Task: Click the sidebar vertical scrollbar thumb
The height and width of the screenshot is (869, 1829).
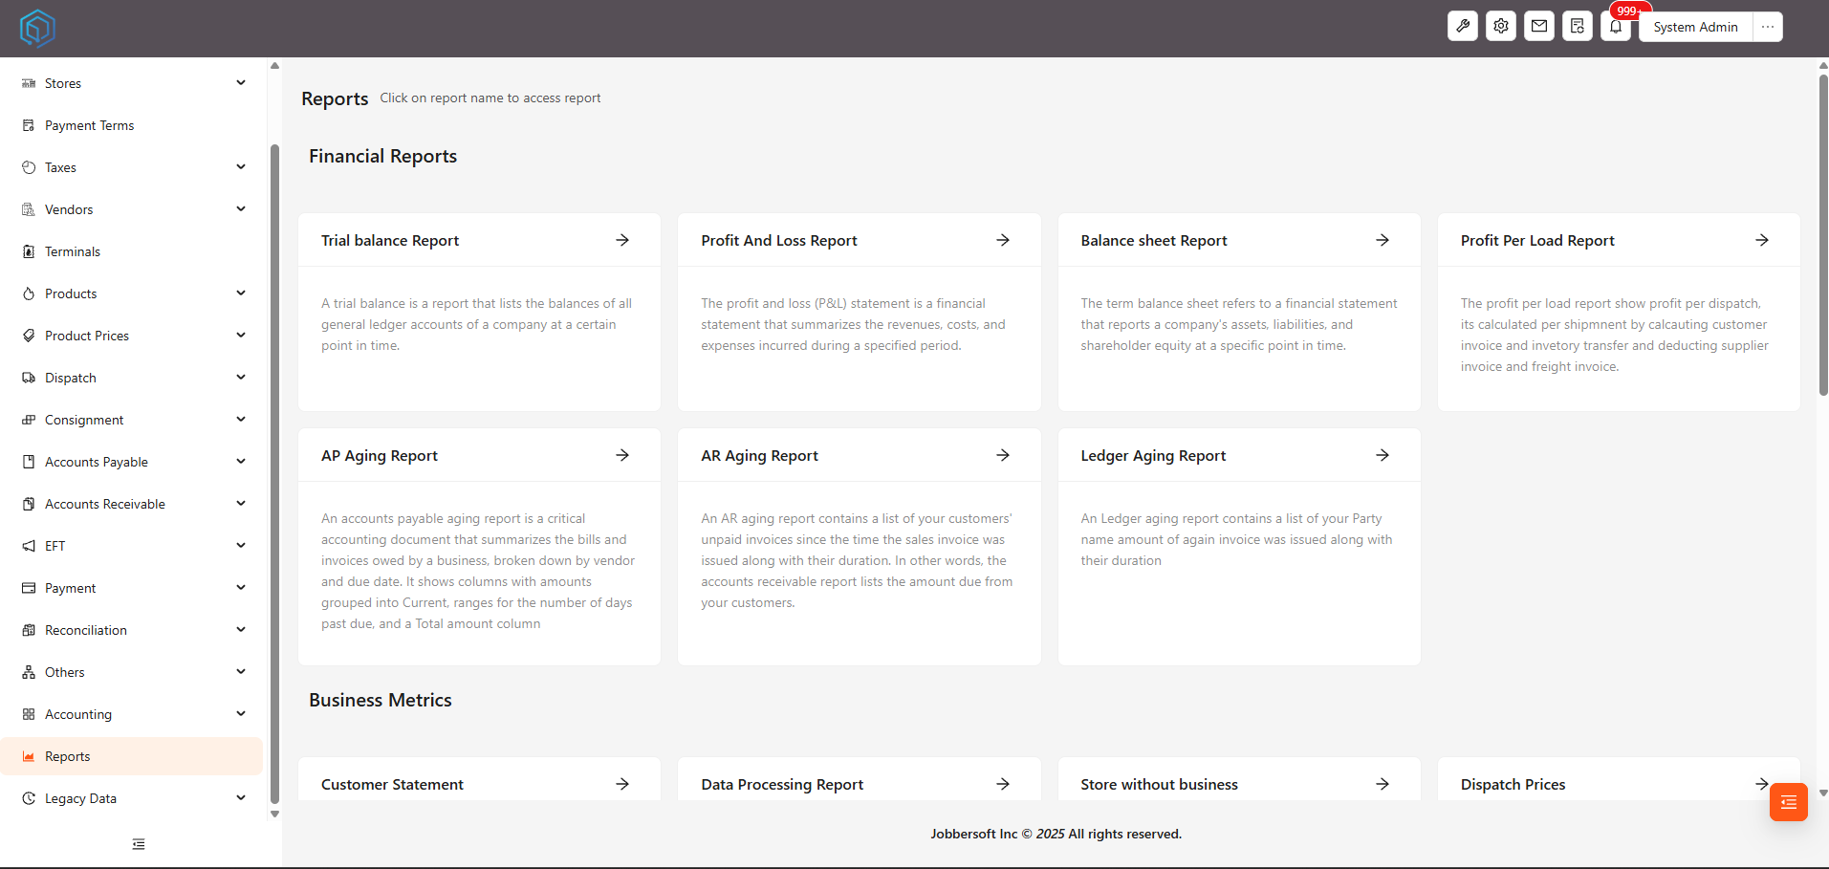Action: 274,473
